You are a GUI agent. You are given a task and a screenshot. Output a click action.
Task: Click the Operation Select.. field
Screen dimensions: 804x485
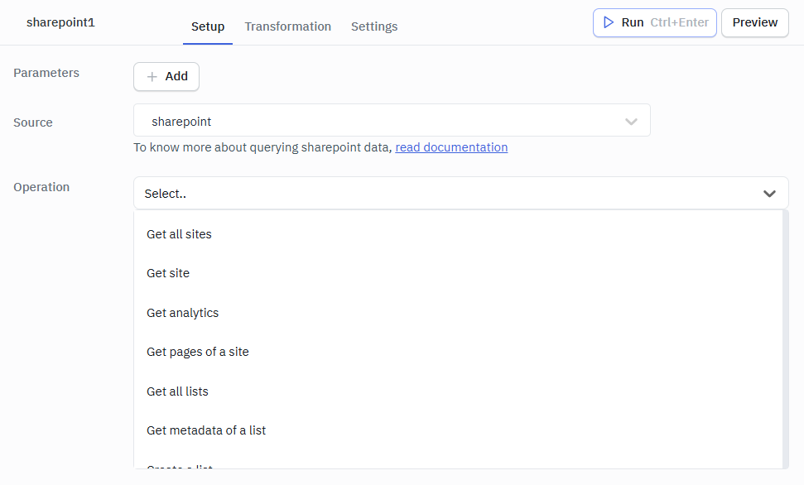pos(460,194)
